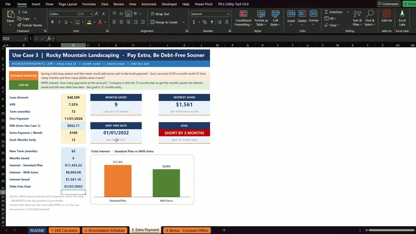Click the Center horizontal alignment icon
The image size is (416, 234).
tap(121, 22)
